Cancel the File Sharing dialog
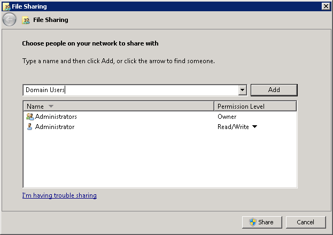The height and width of the screenshot is (235, 333). [306, 222]
